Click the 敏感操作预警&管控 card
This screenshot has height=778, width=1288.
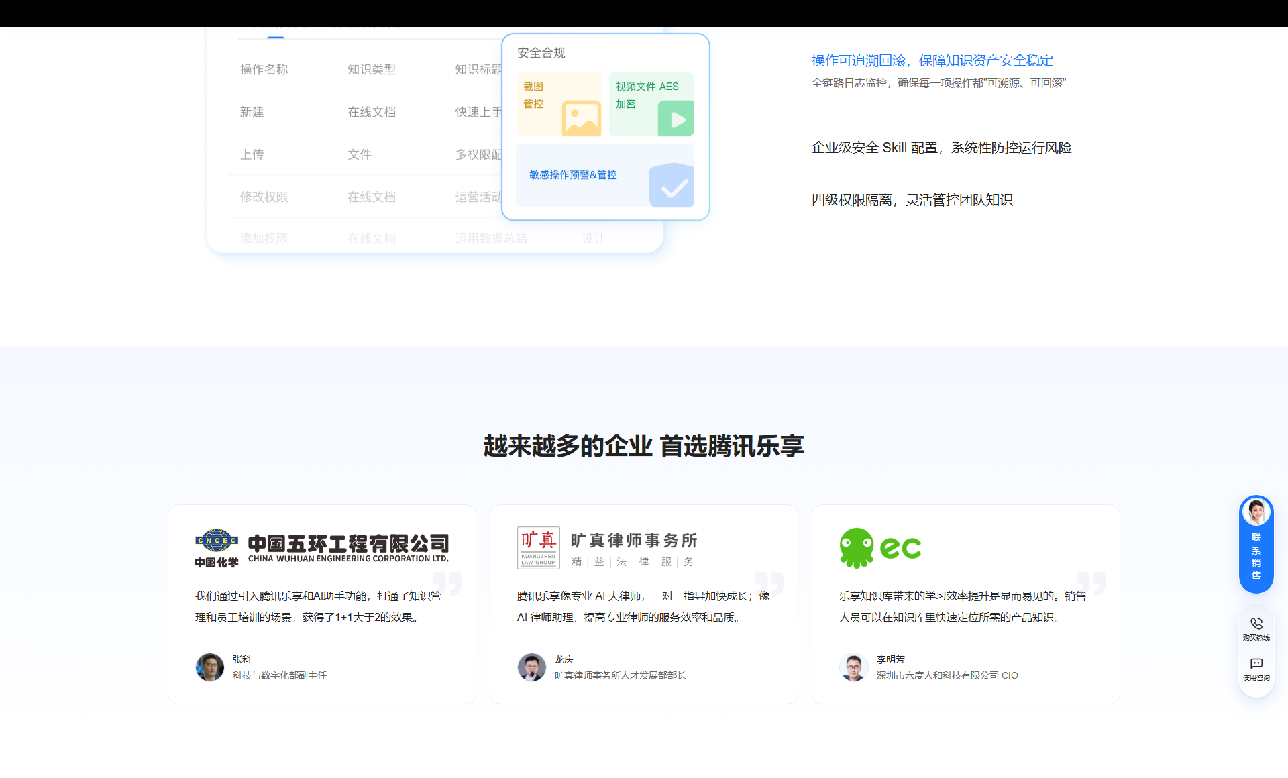click(x=605, y=176)
